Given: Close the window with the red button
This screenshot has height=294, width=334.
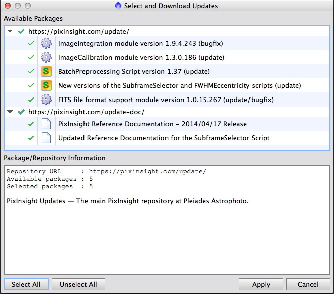Looking at the screenshot, I should click(x=8, y=6).
